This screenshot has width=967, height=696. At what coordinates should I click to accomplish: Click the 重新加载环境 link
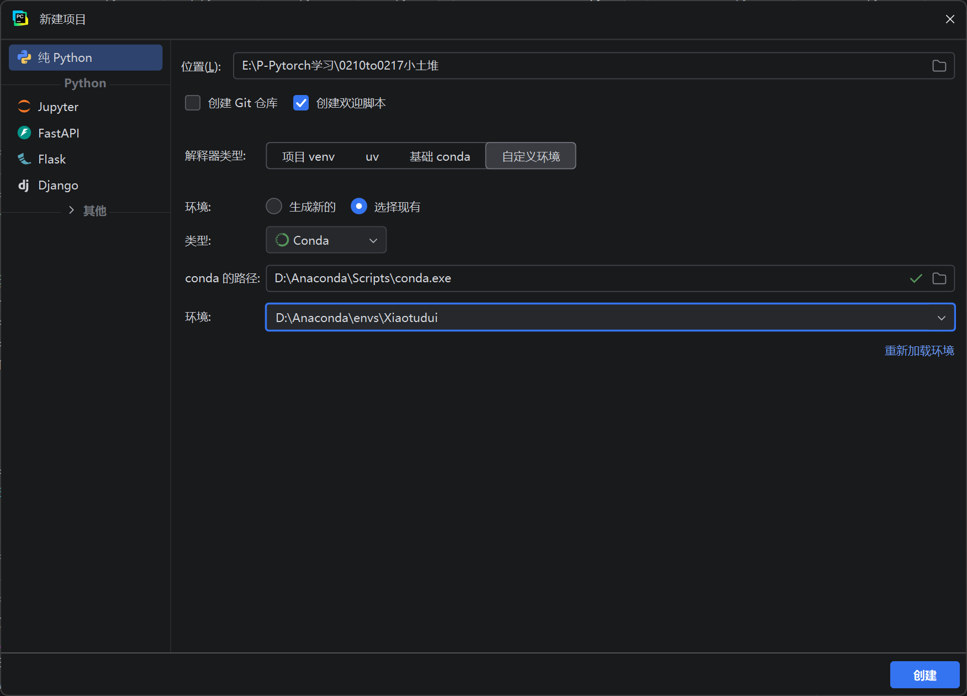tap(919, 351)
